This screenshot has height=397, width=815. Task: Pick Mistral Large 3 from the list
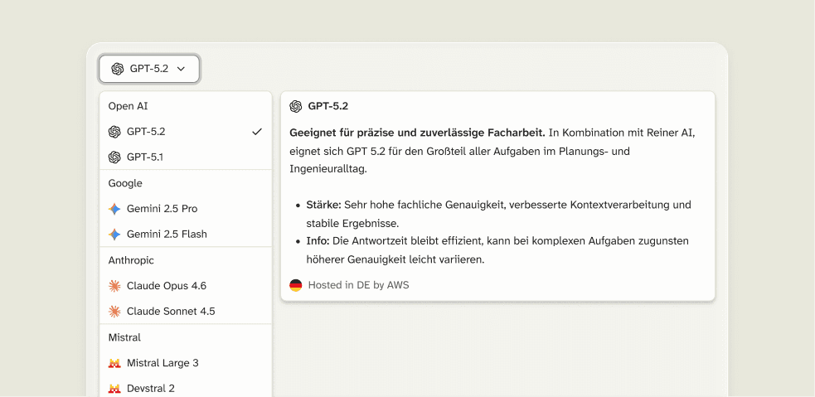[x=163, y=363]
